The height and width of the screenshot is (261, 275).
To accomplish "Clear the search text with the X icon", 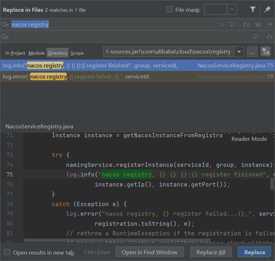I will pos(222,25).
